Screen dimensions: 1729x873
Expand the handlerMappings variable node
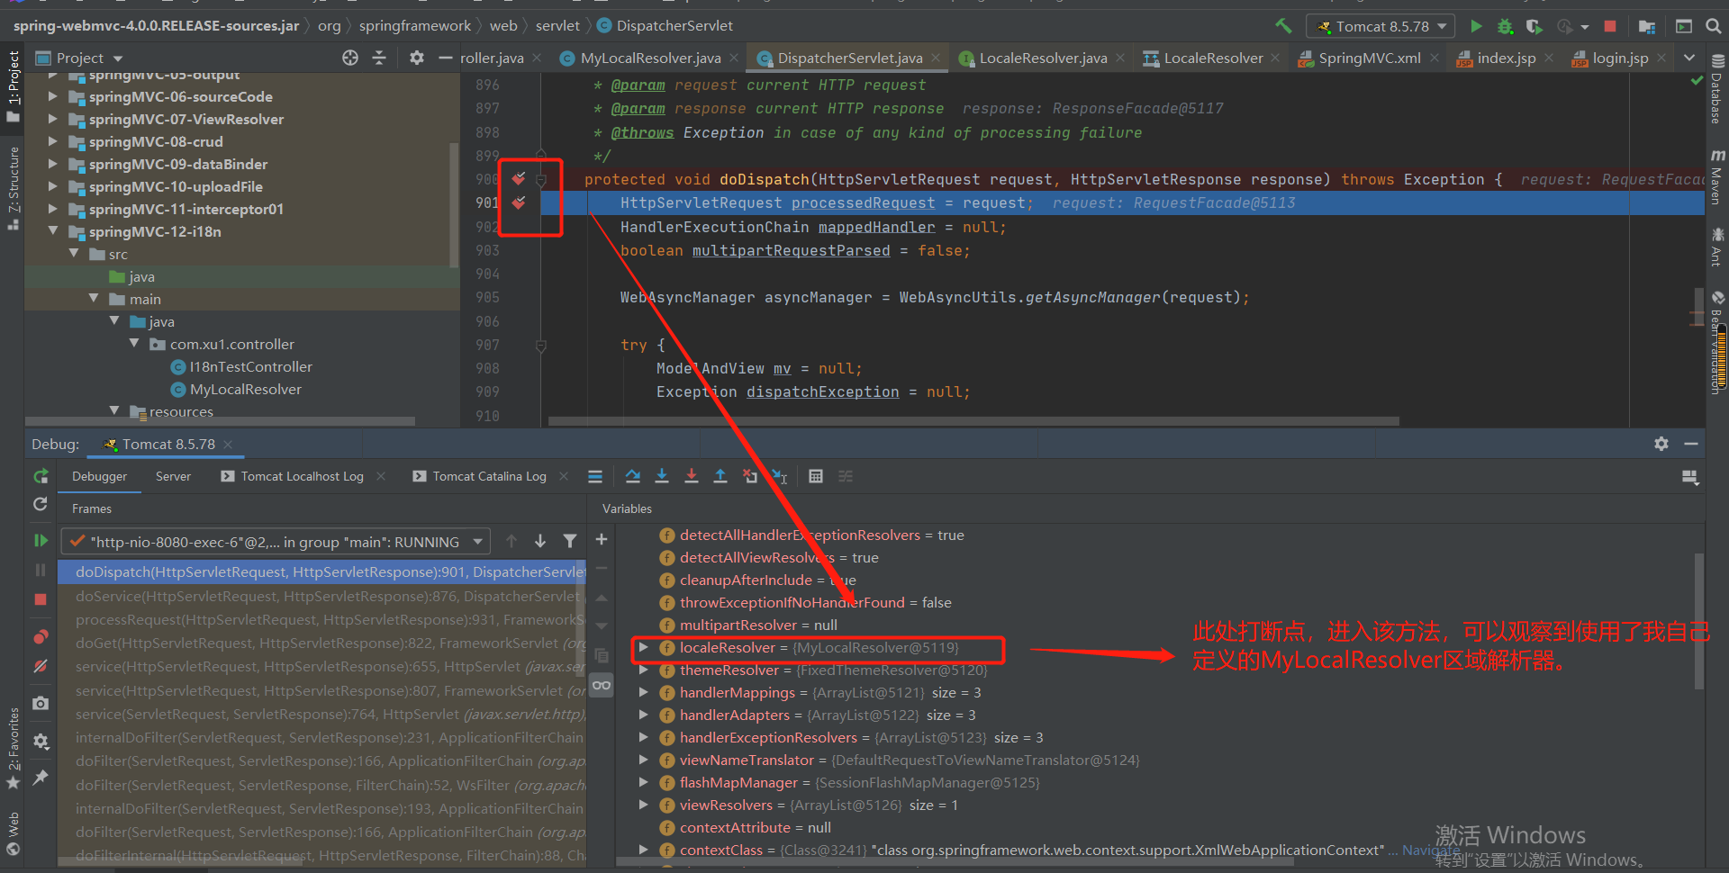643,692
